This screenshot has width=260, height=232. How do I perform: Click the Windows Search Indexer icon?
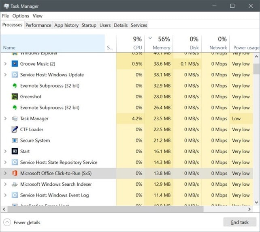[15, 184]
